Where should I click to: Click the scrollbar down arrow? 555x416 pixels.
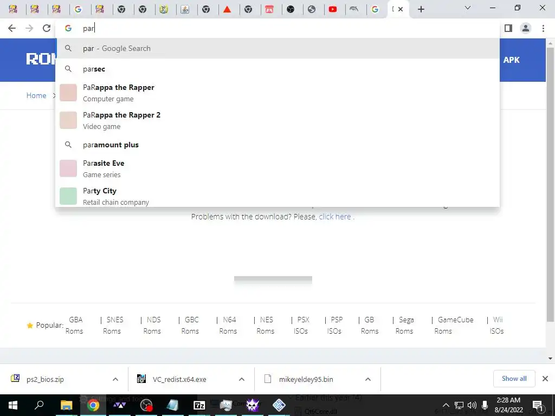pyautogui.click(x=550, y=359)
